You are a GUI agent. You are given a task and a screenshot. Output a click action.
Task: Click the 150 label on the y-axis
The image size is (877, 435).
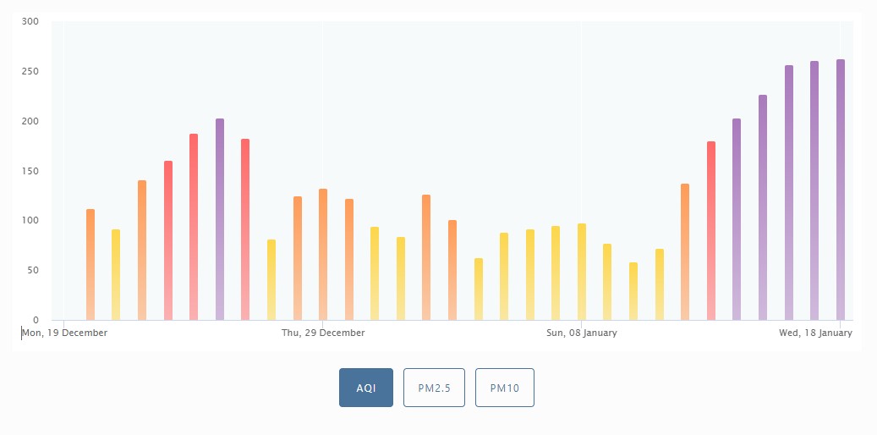pyautogui.click(x=30, y=171)
